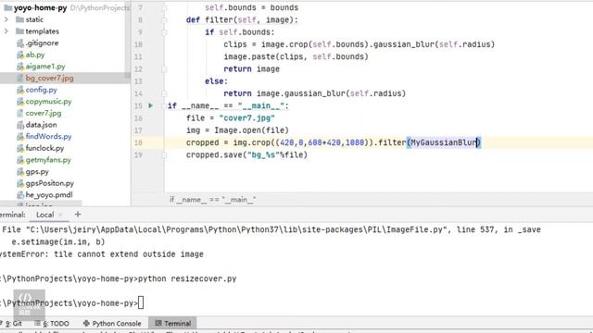Viewport: 593px width, 333px height.
Task: Open the Git tool window
Action: 13,324
